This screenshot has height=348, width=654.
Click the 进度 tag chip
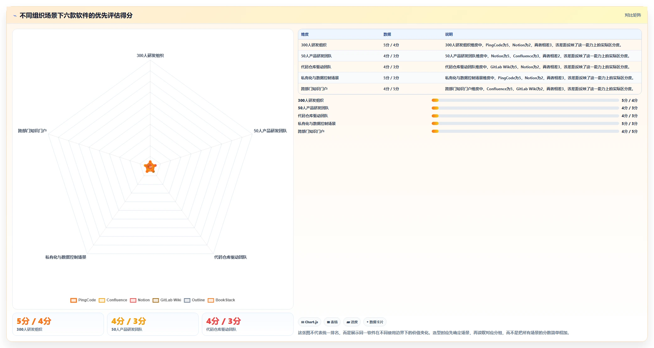(352, 322)
